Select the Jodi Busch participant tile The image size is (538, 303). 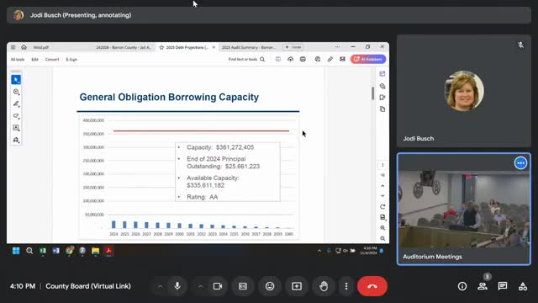(x=464, y=91)
